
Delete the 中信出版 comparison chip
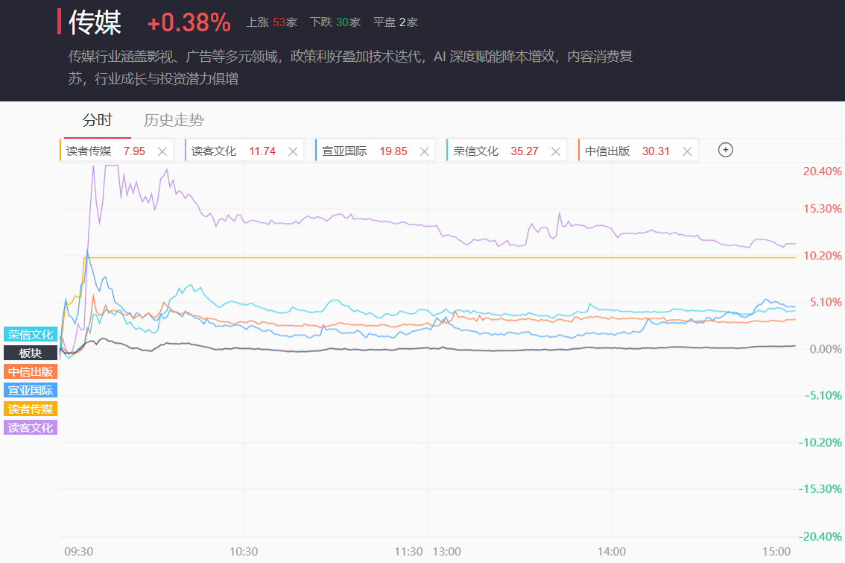(x=687, y=151)
